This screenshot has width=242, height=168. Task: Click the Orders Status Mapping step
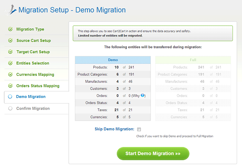38,86
